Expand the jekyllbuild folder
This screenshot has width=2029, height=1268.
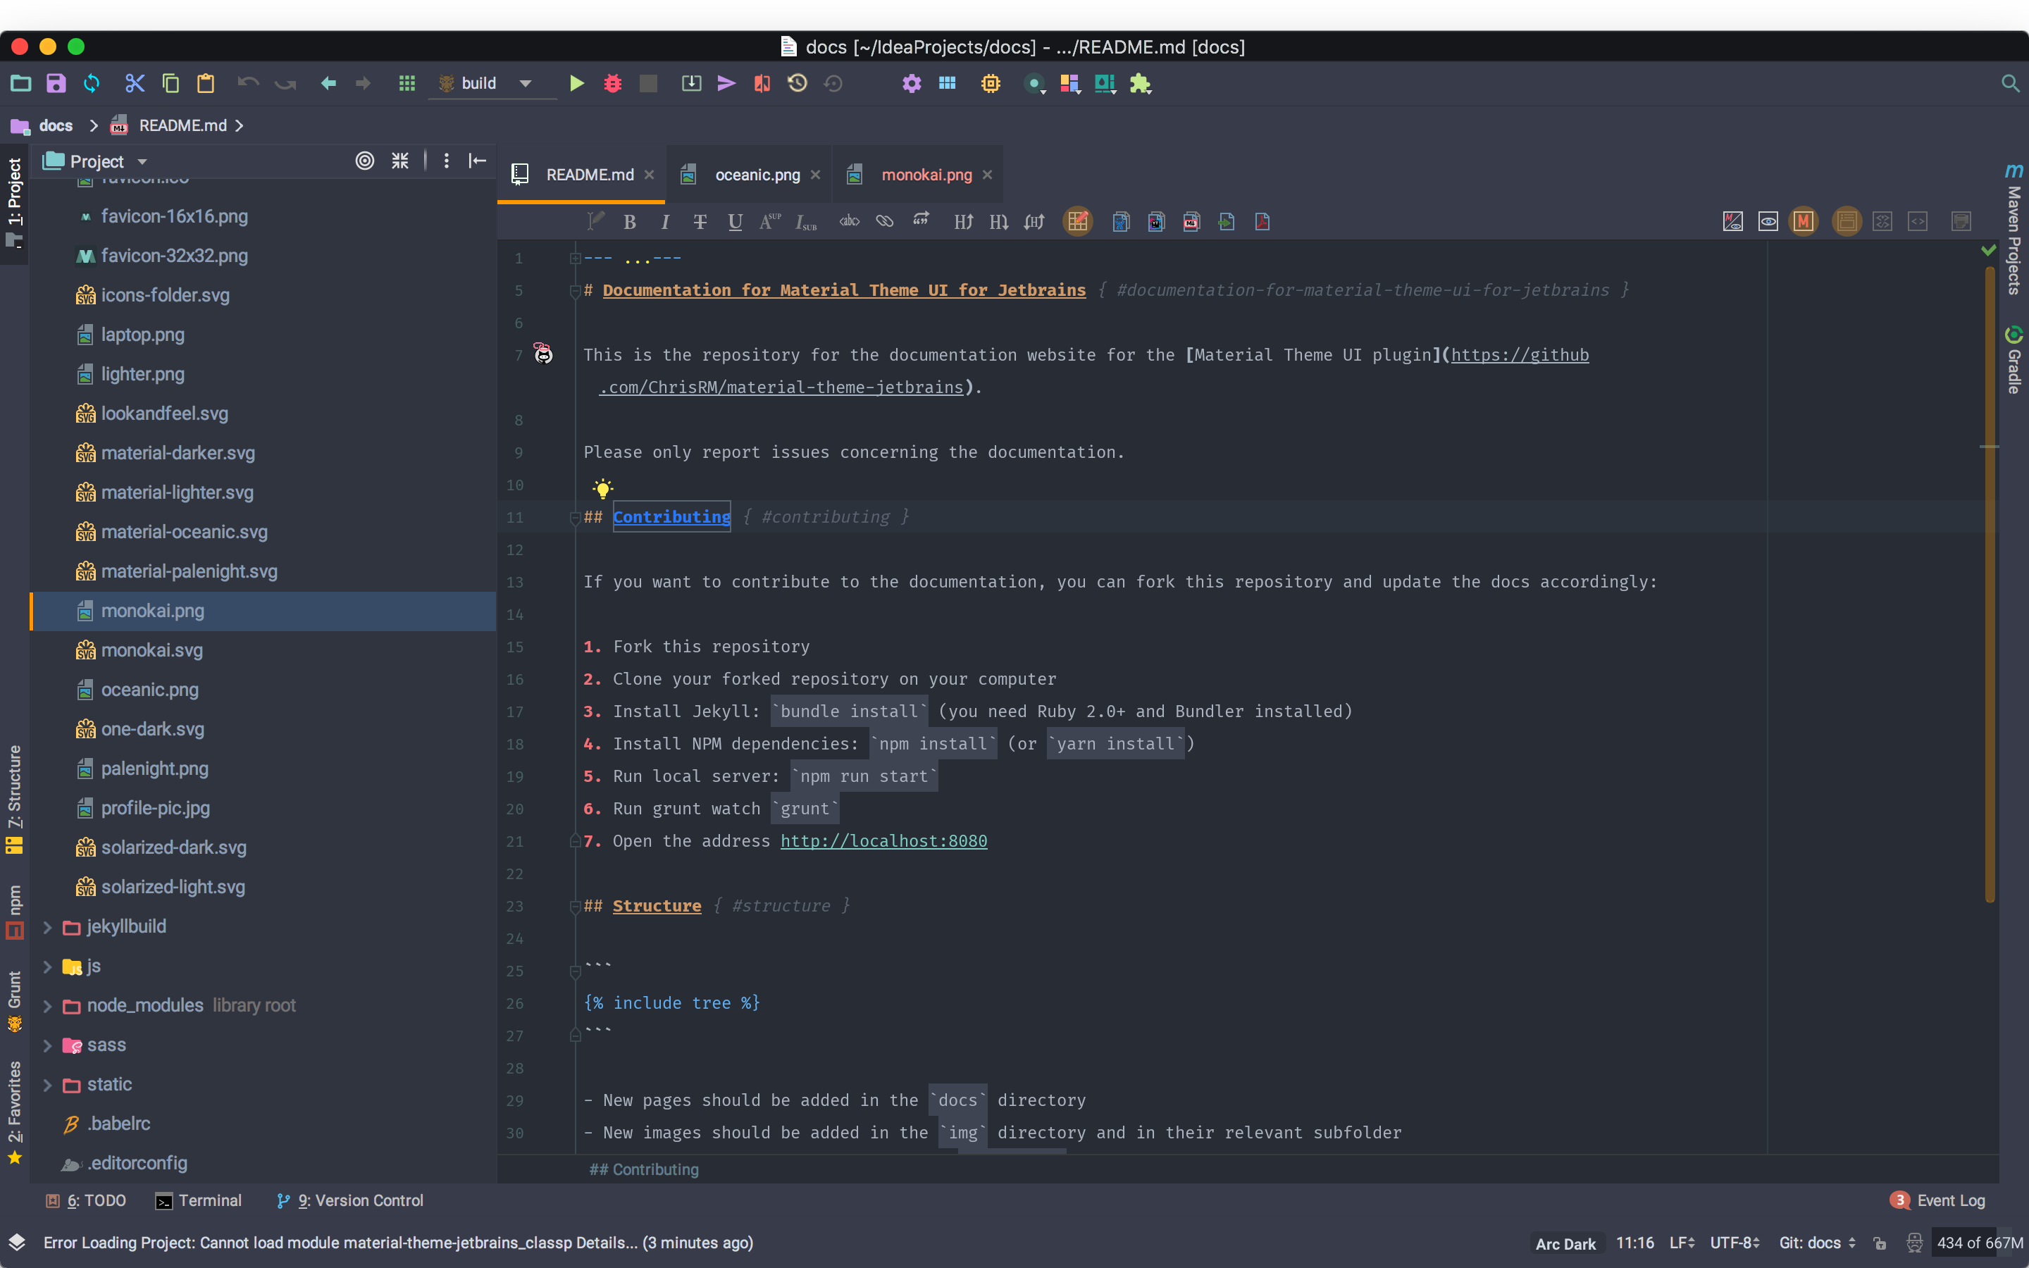pyautogui.click(x=48, y=926)
